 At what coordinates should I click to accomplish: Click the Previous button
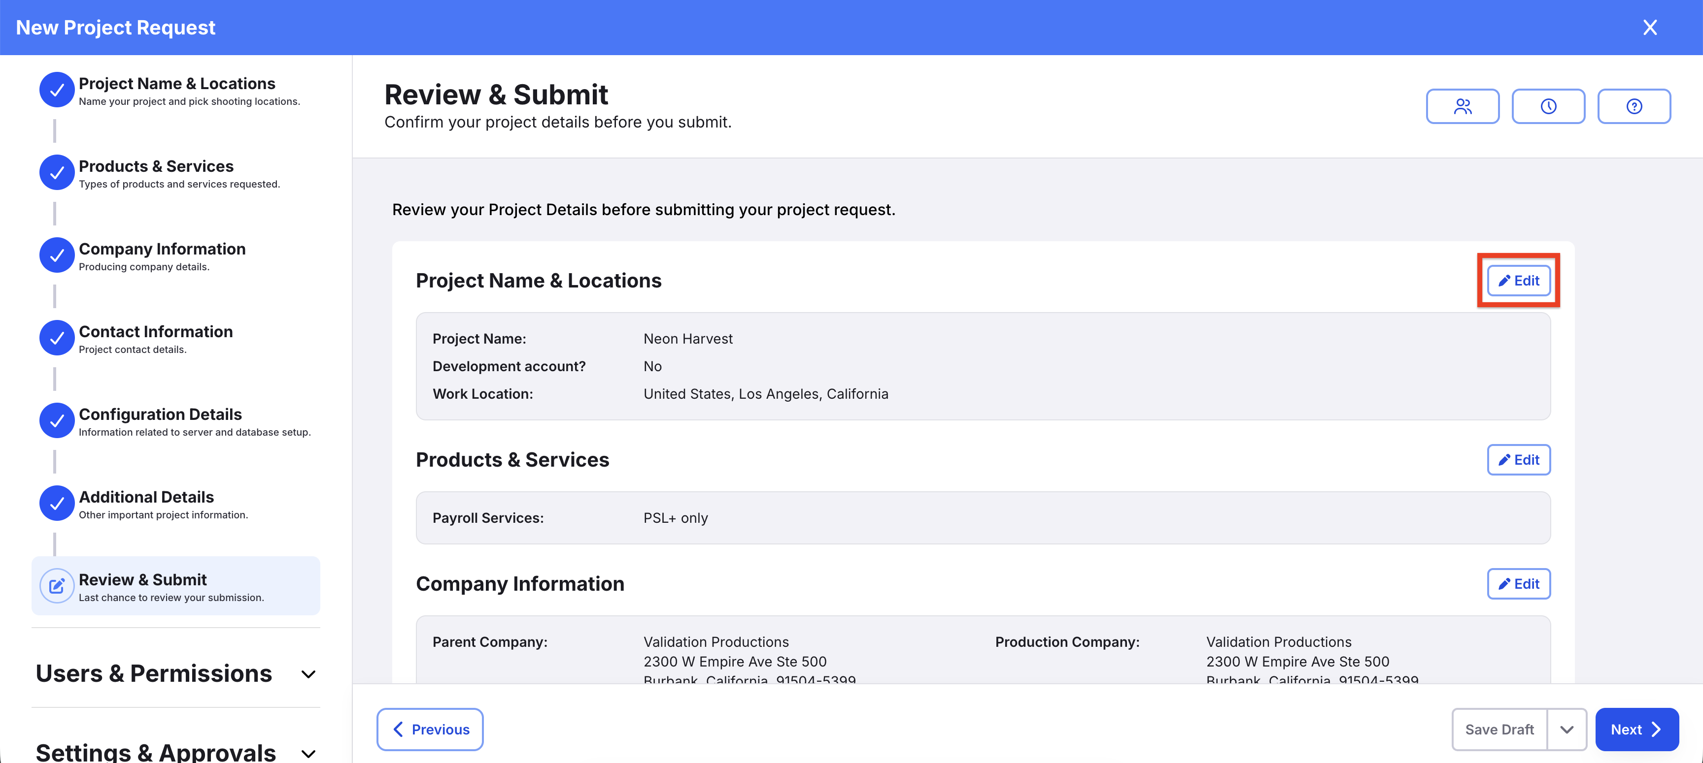pyautogui.click(x=430, y=730)
